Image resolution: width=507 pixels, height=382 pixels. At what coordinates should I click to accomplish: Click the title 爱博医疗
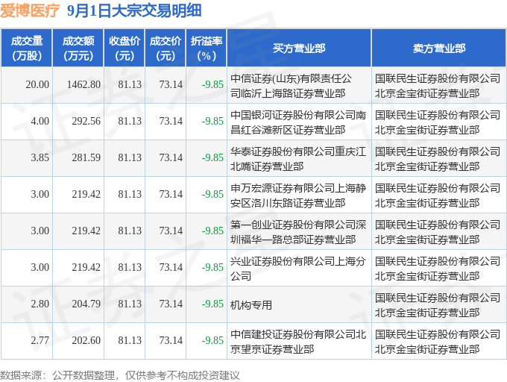tap(30, 10)
